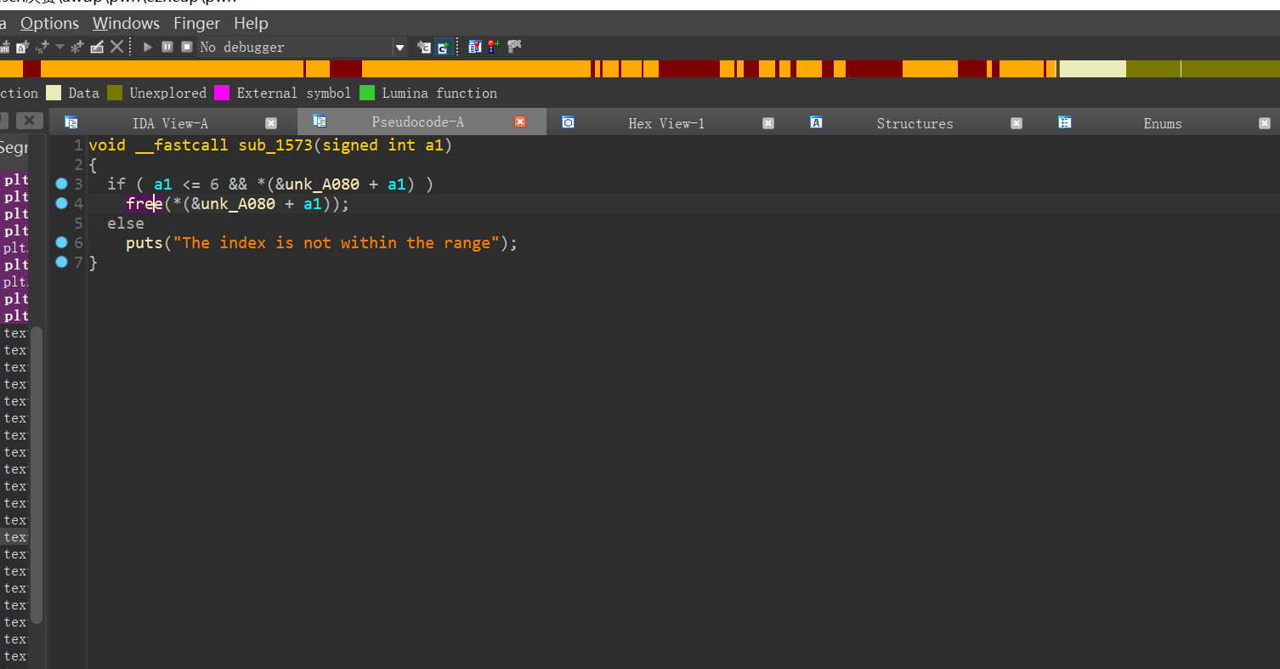Click the sub_1573 function name

(275, 145)
